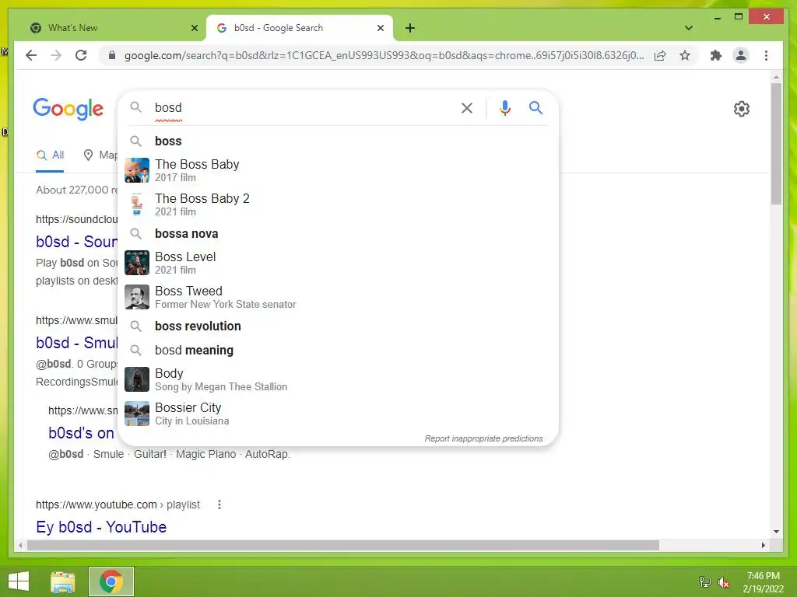View site info via the padlock icon
Image resolution: width=797 pixels, height=597 pixels.
112,55
